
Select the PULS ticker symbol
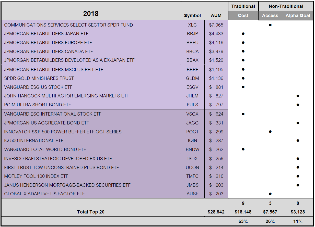(192, 105)
